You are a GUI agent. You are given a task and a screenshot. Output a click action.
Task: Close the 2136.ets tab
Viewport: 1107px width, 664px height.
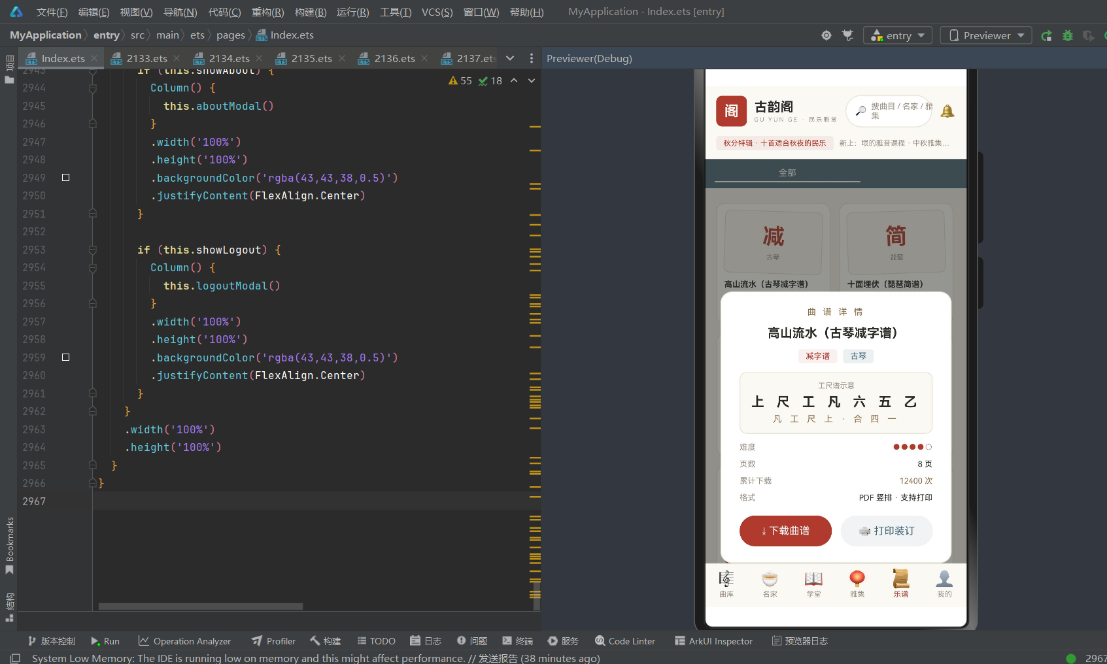(425, 58)
